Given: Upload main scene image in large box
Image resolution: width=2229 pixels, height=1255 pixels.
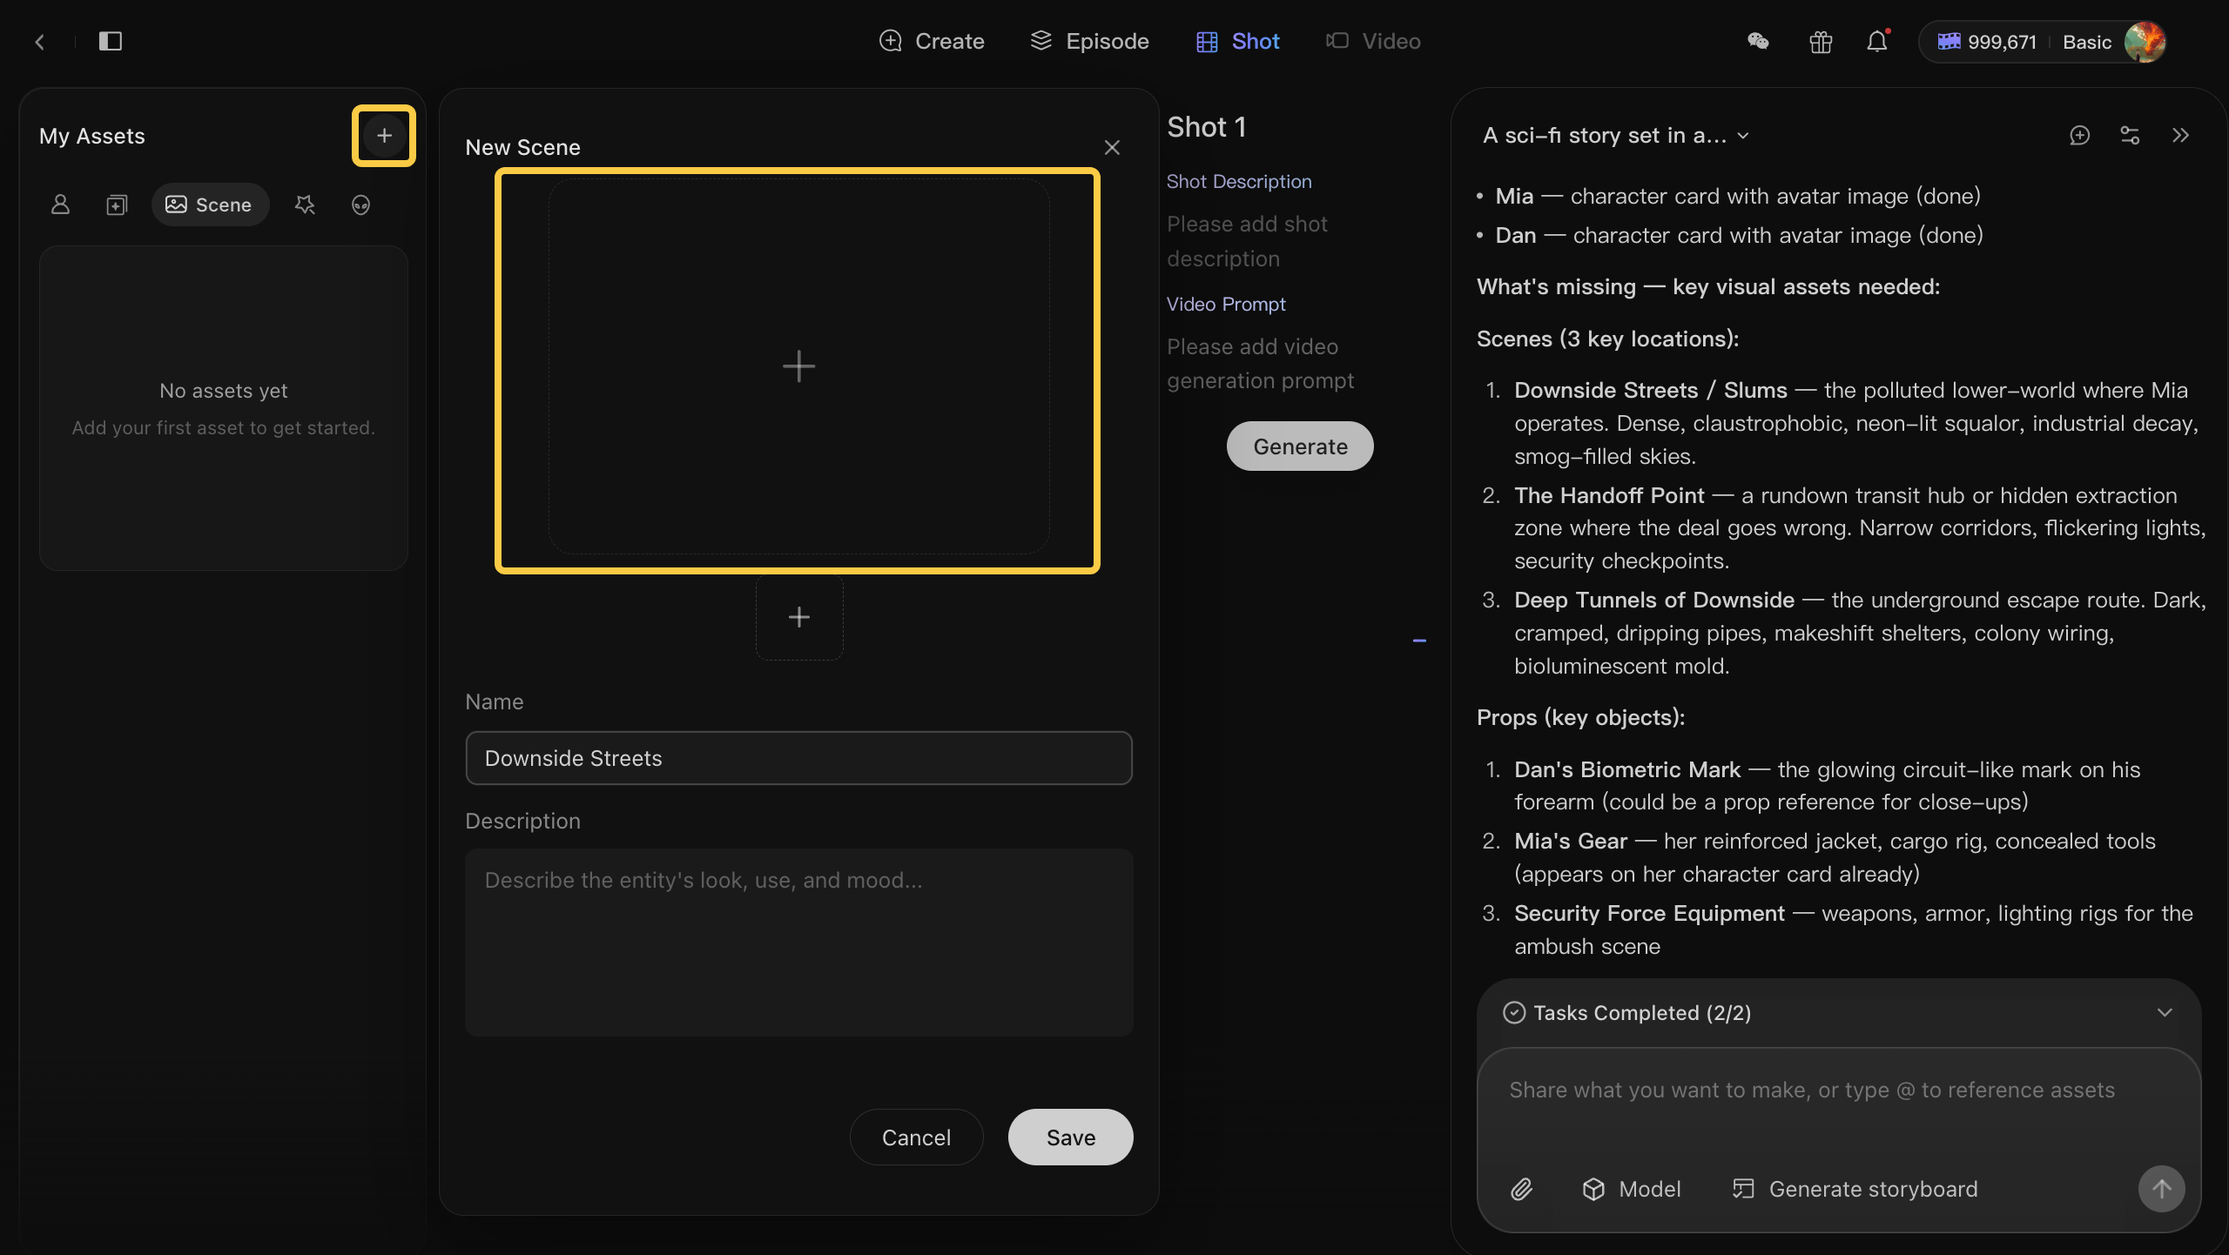Looking at the screenshot, I should 798,366.
